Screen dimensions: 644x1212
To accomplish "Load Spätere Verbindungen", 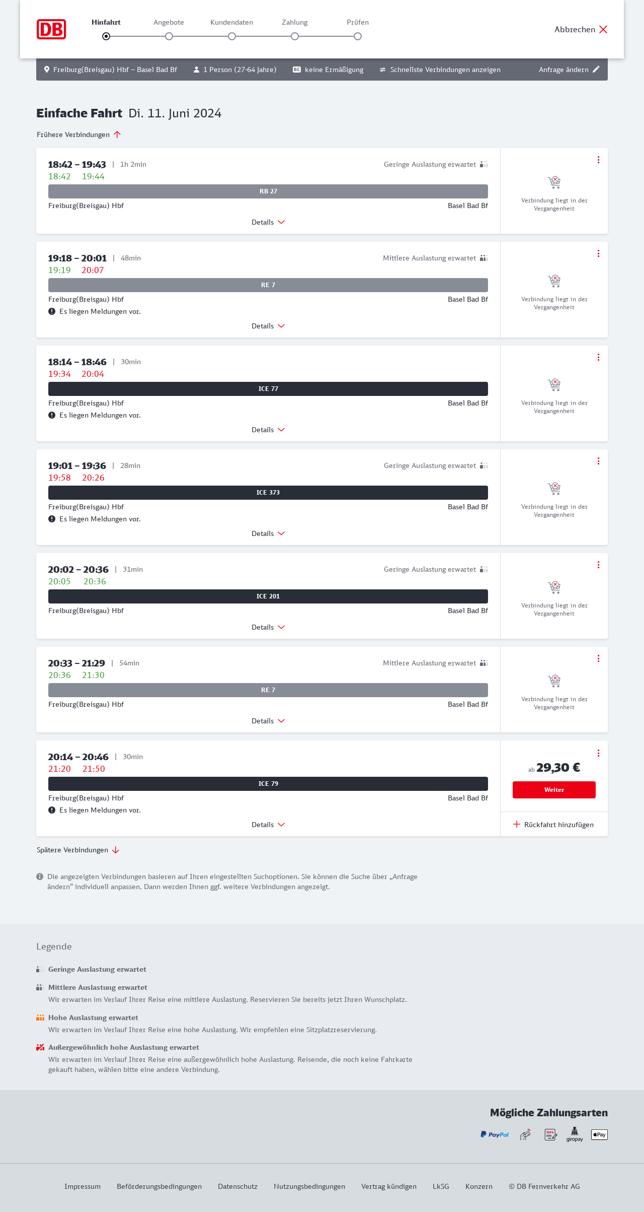I will pyautogui.click(x=78, y=850).
